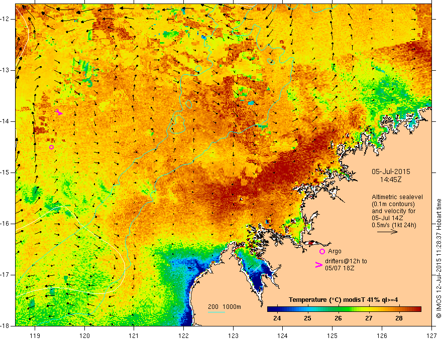The width and height of the screenshot is (442, 341).
Task: Click the latitude axis label -14
Action: [x=6, y=121]
